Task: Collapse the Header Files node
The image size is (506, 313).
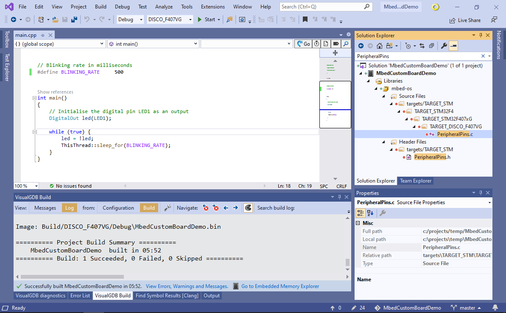Action: point(383,142)
